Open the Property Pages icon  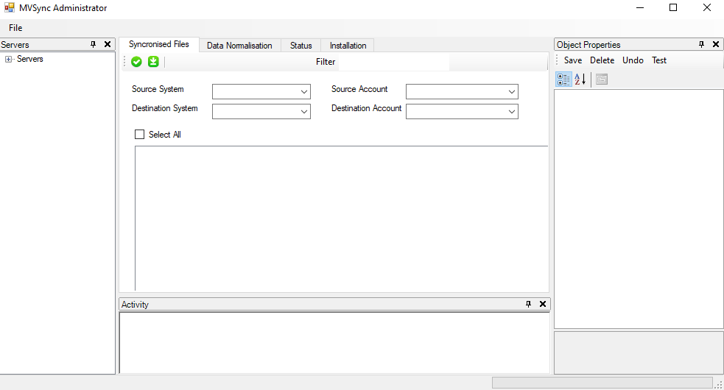602,79
